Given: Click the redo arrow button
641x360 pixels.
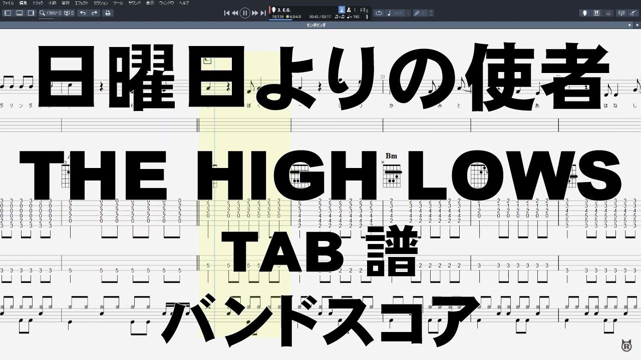Looking at the screenshot, I should 94,13.
